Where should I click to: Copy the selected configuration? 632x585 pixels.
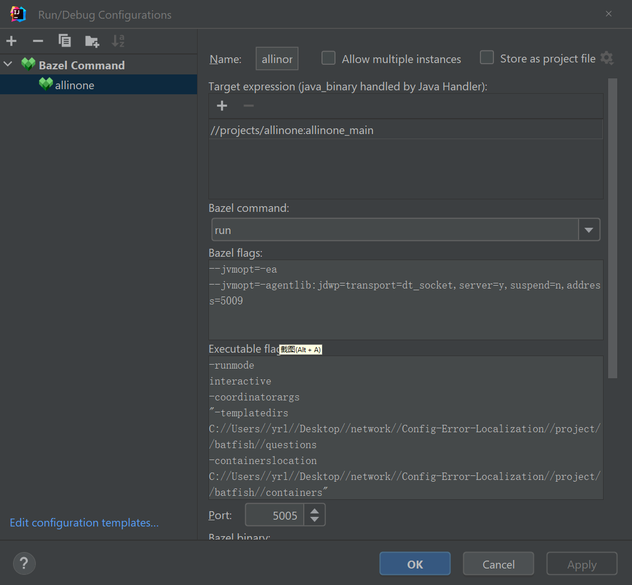click(x=65, y=41)
